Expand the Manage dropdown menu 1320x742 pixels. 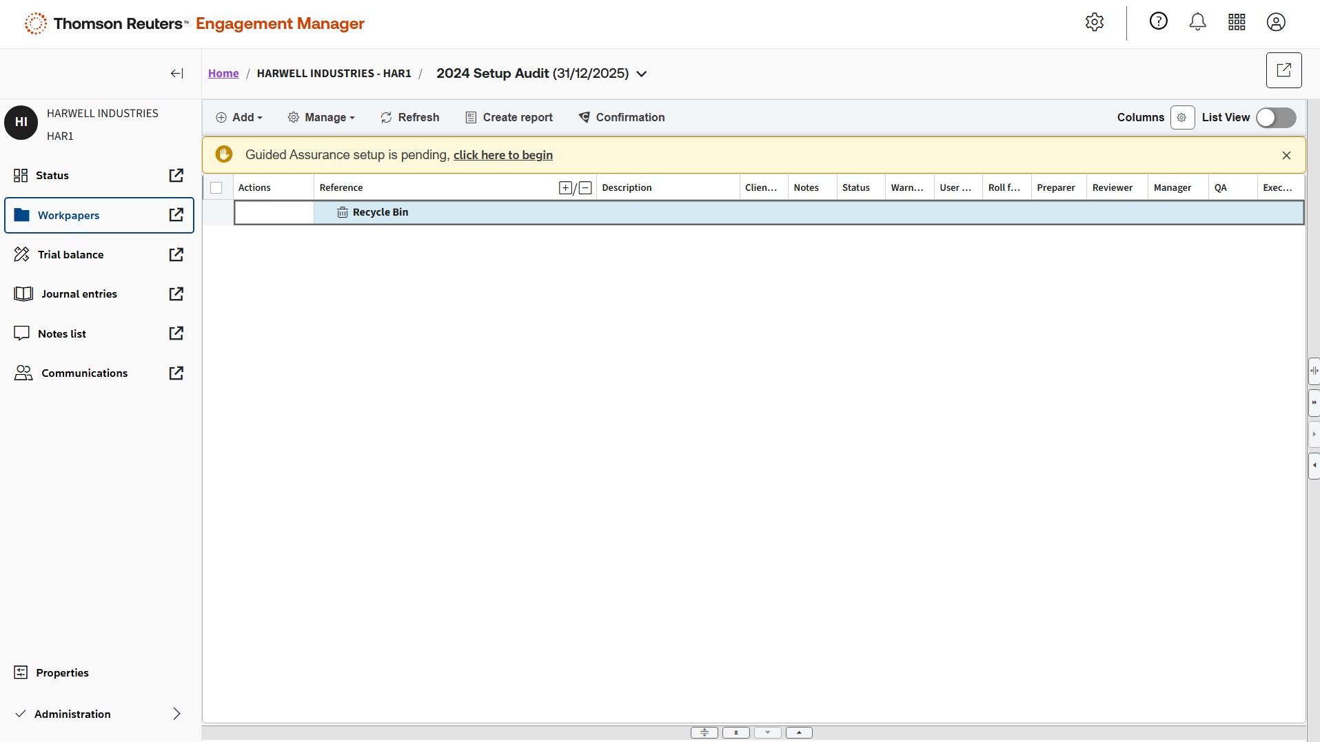321,118
